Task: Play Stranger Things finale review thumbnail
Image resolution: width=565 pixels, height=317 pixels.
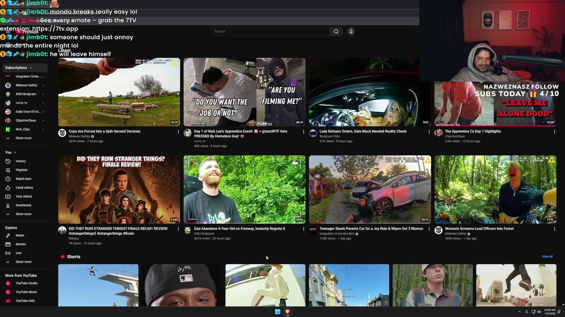Action: (x=119, y=189)
